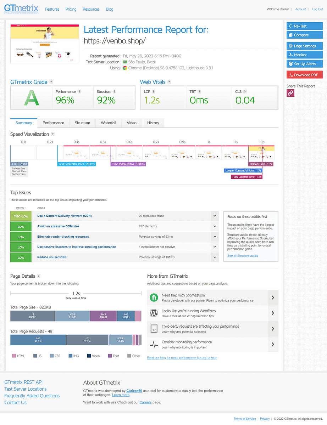Screen dimensions: 327x425
Task: Click See all Structure audits link
Action: pos(243,256)
